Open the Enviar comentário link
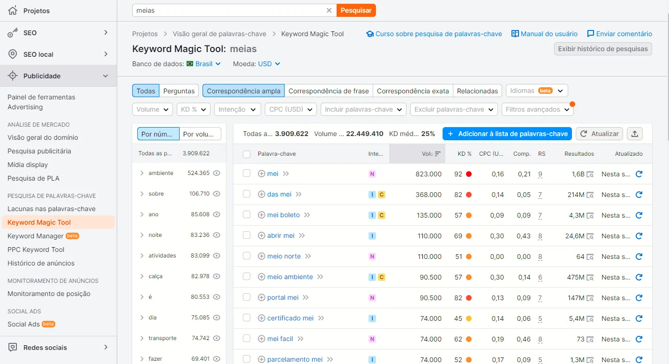Viewport: 669px width, 364px height. [619, 34]
